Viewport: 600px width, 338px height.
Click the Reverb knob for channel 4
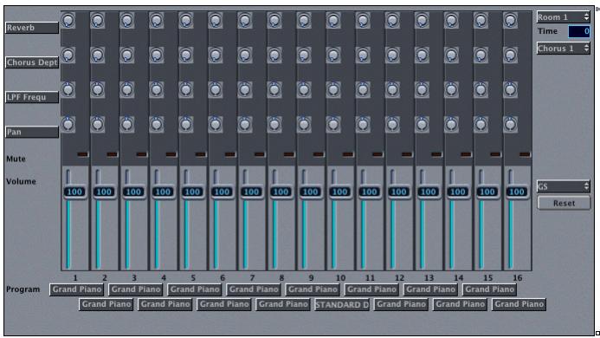157,20
